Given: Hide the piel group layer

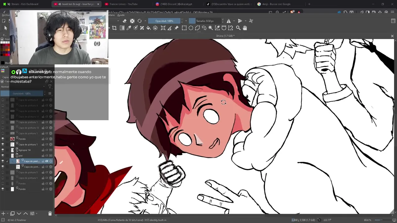Looking at the screenshot, I should tap(3, 155).
